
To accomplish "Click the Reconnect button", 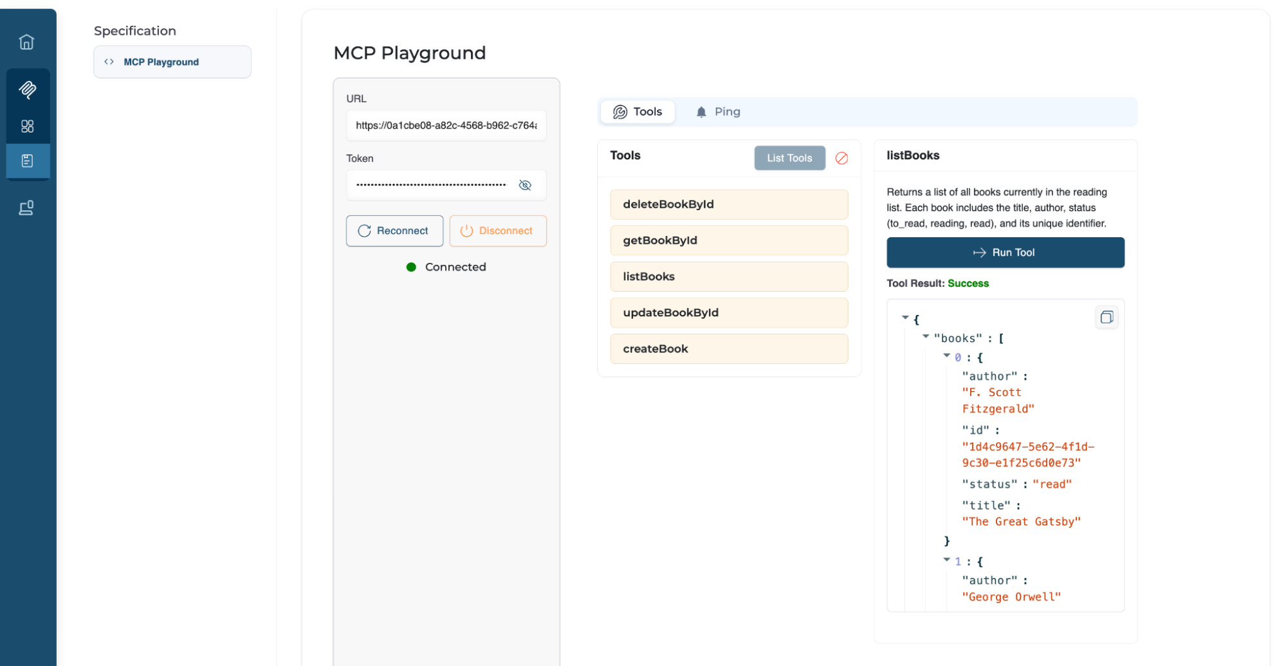I will click(394, 231).
